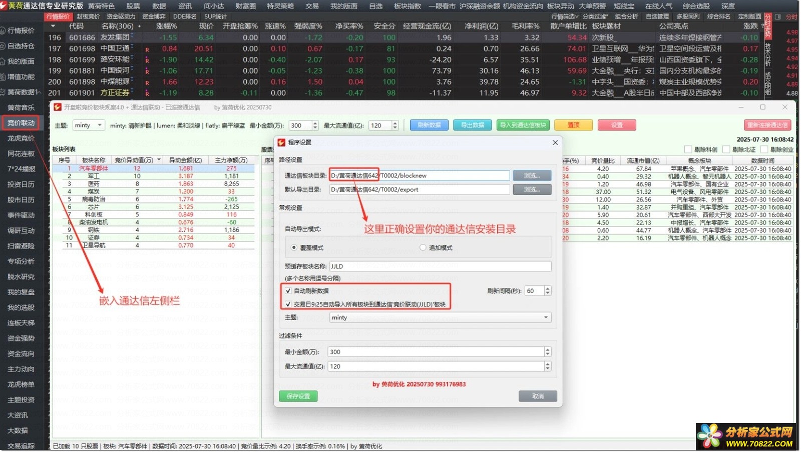
Task: Click the 刷新间隔 seconds spinner arrows
Action: coord(547,290)
